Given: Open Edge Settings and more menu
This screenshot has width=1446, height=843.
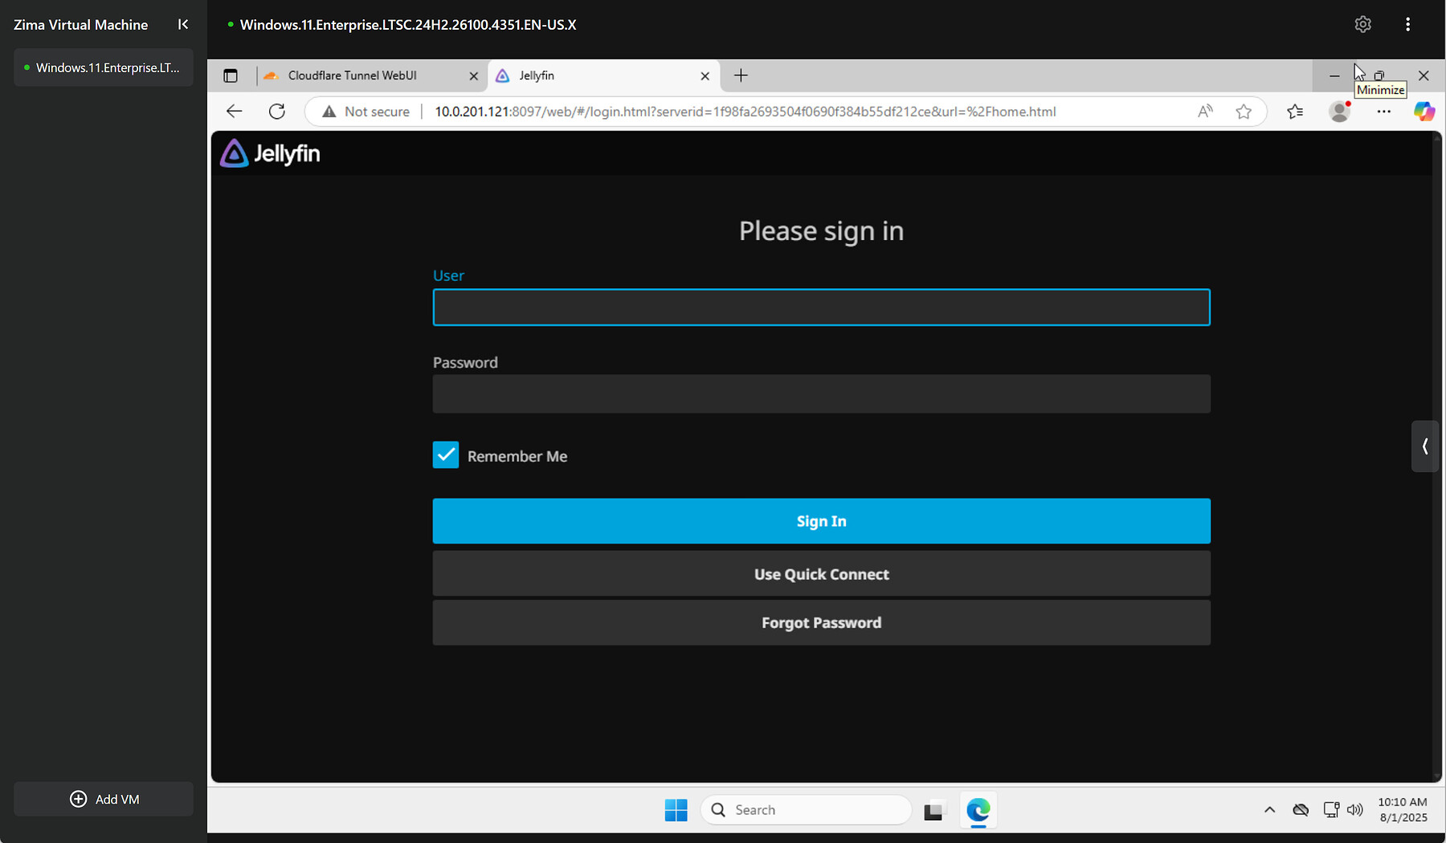Looking at the screenshot, I should pyautogui.click(x=1383, y=112).
